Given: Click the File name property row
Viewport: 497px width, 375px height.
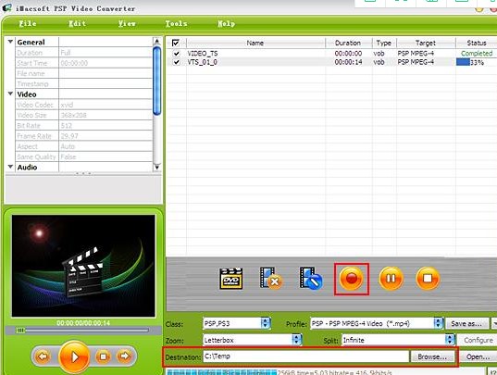Looking at the screenshot, I should click(84, 73).
